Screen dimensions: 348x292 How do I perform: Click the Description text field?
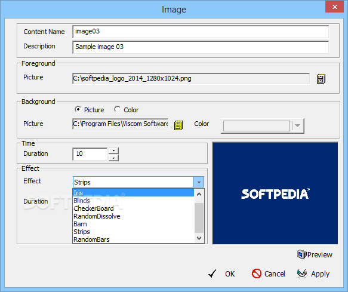pyautogui.click(x=201, y=47)
